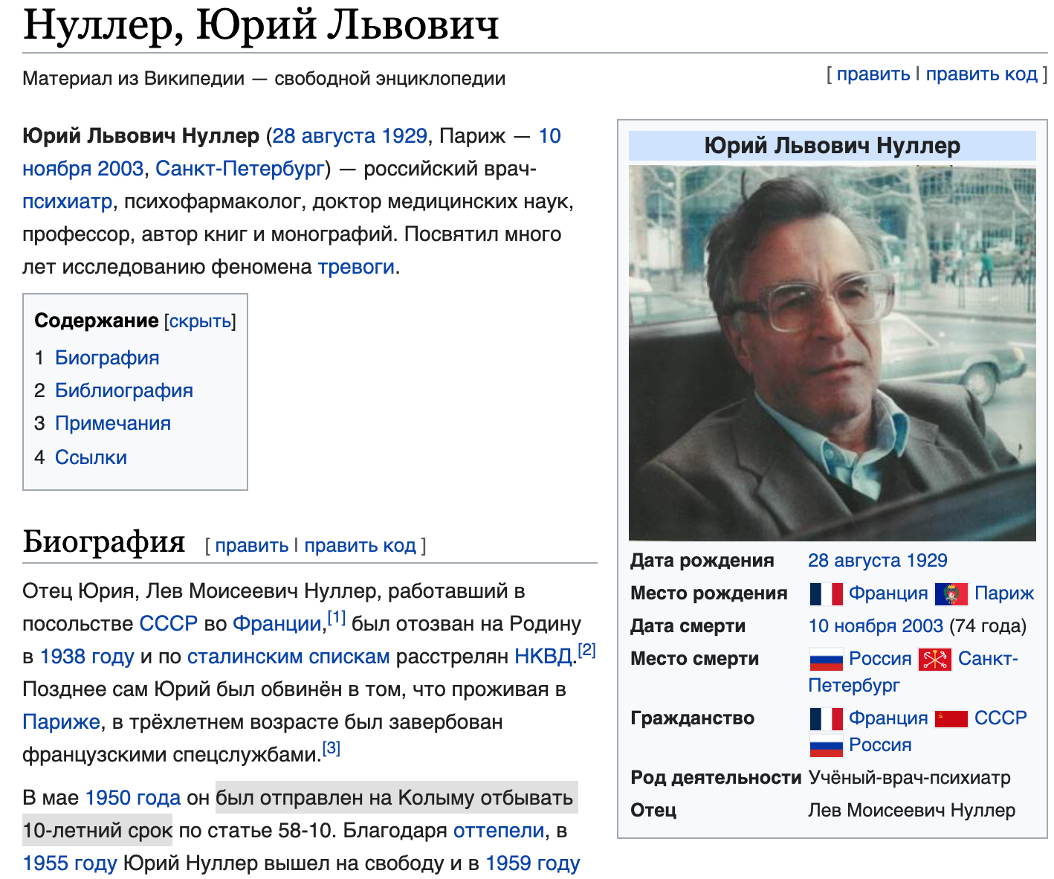The image size is (1054, 879).
Task: Hide the table of contents with скрыть
Action: click(200, 321)
